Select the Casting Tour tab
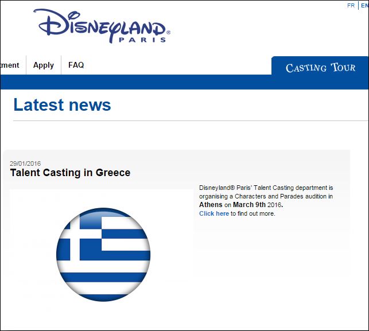369x331 pixels. (x=320, y=68)
